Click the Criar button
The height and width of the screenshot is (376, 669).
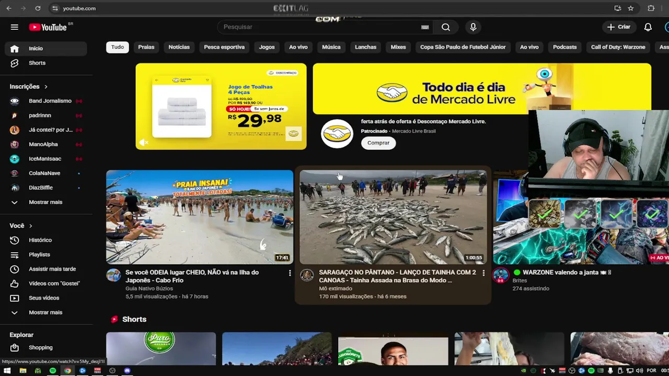tap(619, 27)
